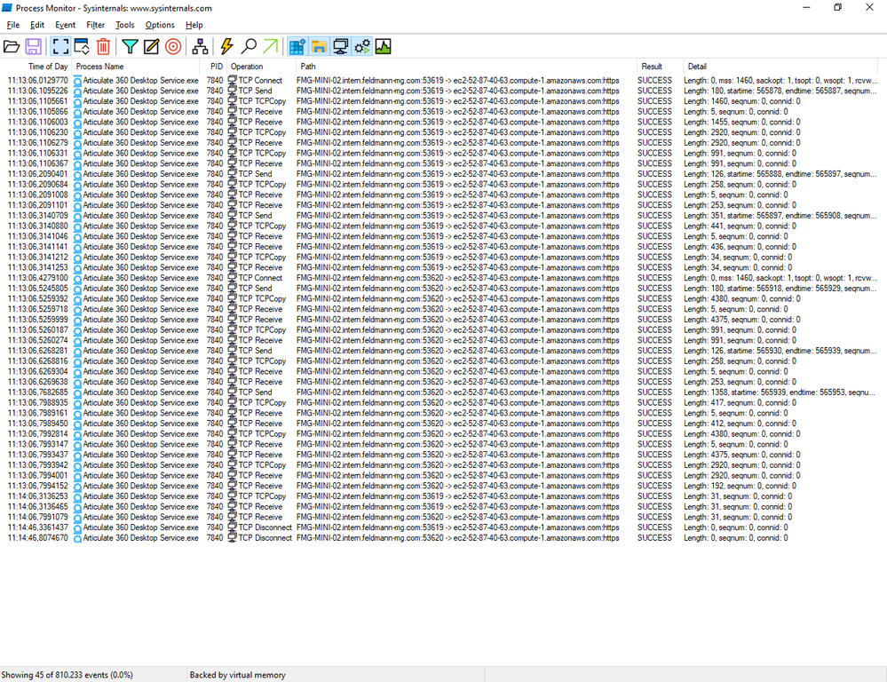Click the Operation column header
Viewport: 887px width, 682px height.
[x=261, y=67]
